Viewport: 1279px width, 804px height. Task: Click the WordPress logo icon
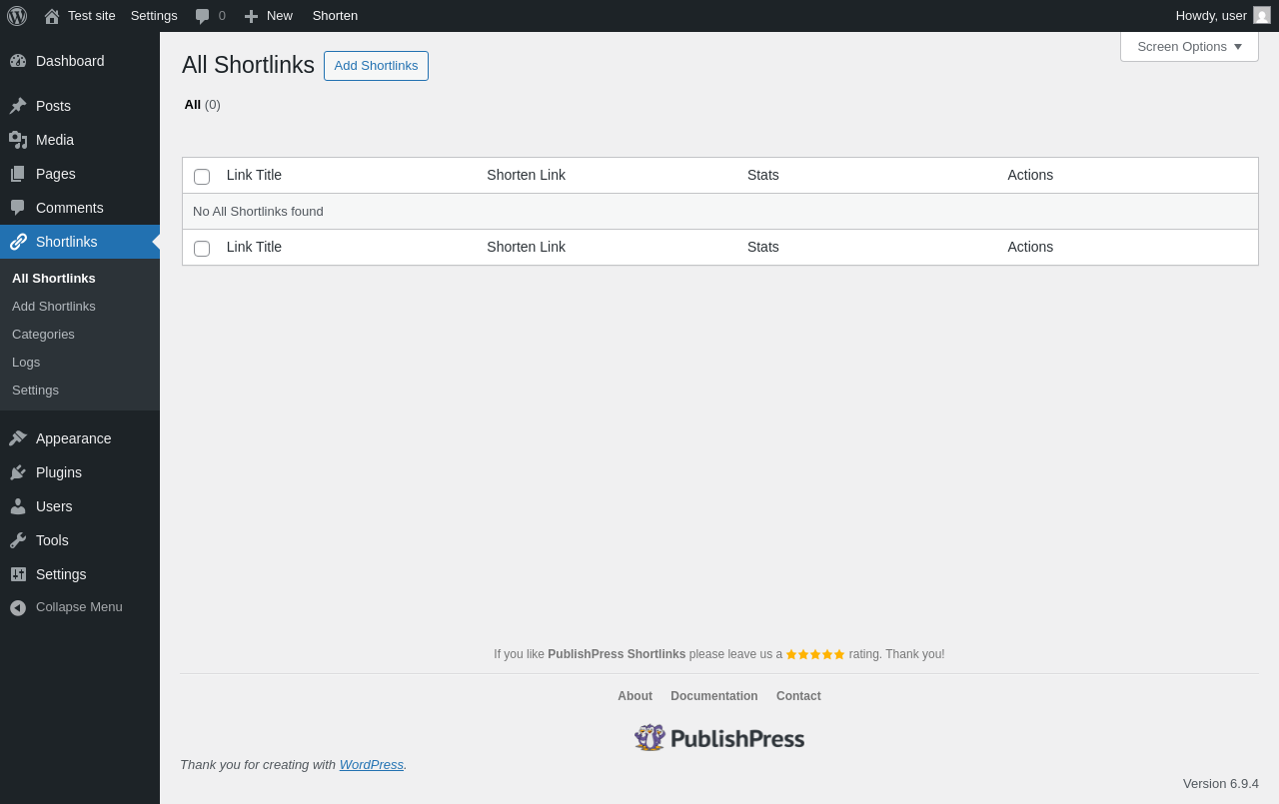(17, 16)
